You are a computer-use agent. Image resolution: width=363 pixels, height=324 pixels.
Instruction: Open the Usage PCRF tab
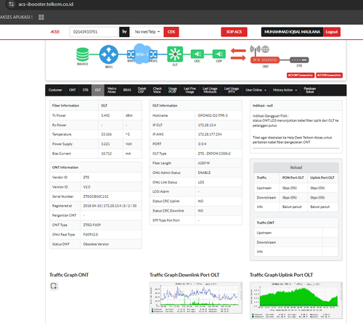172,90
